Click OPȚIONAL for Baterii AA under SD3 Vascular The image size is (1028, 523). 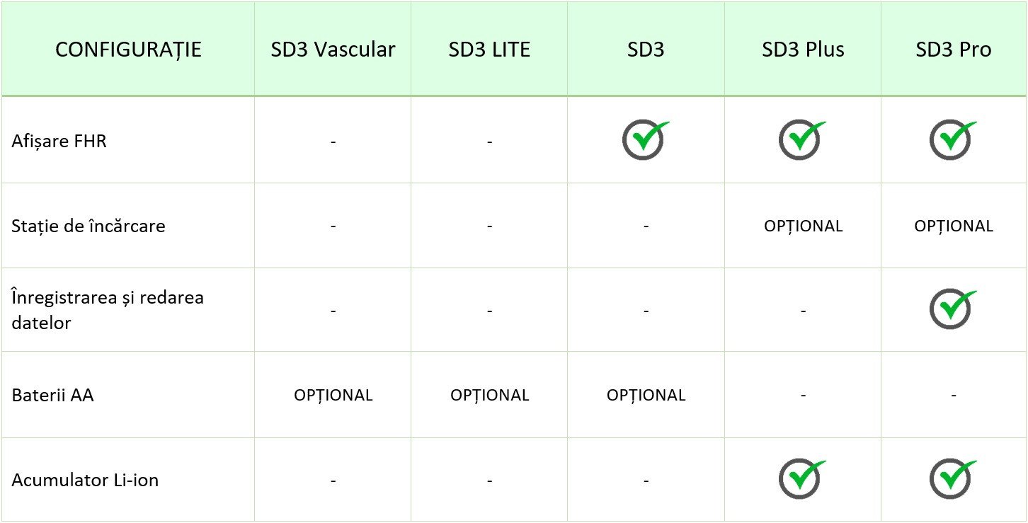point(333,396)
